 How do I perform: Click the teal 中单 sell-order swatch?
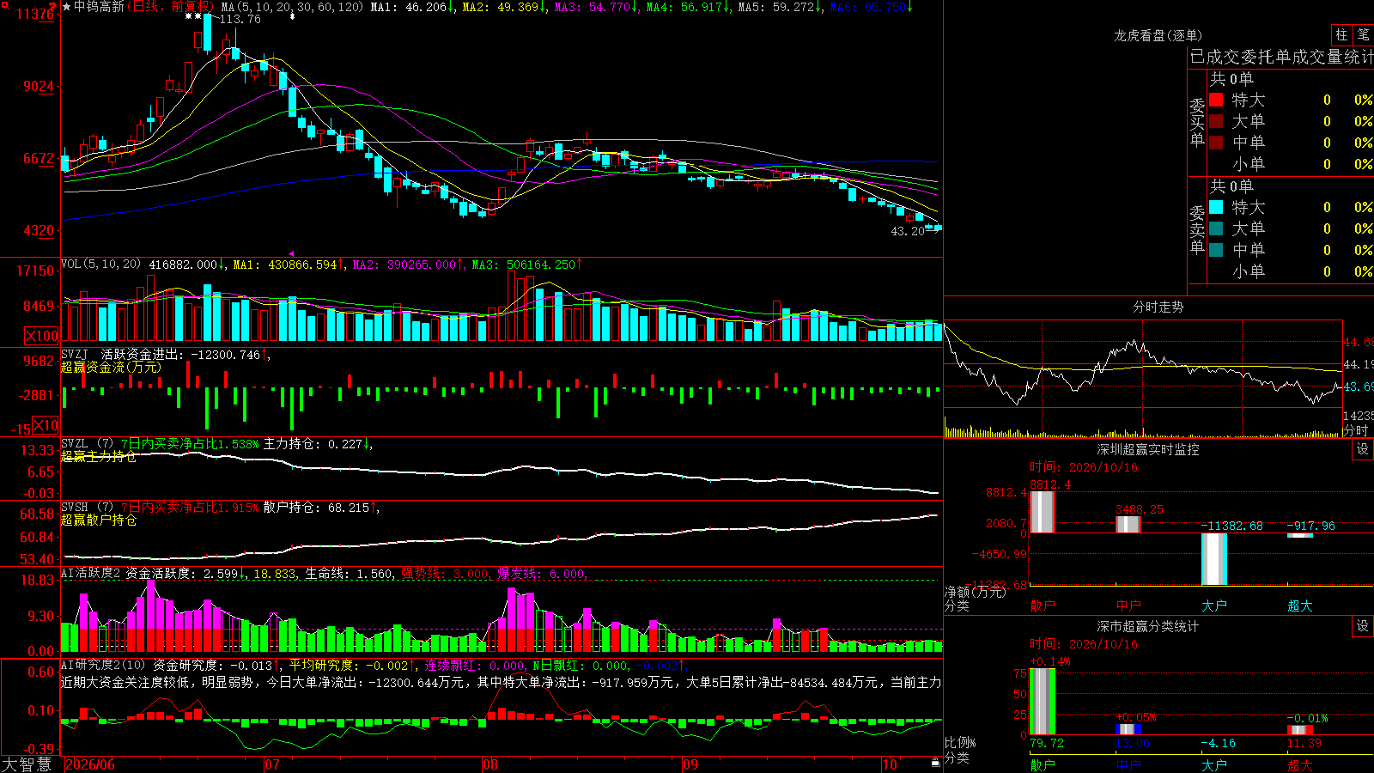pos(1216,250)
